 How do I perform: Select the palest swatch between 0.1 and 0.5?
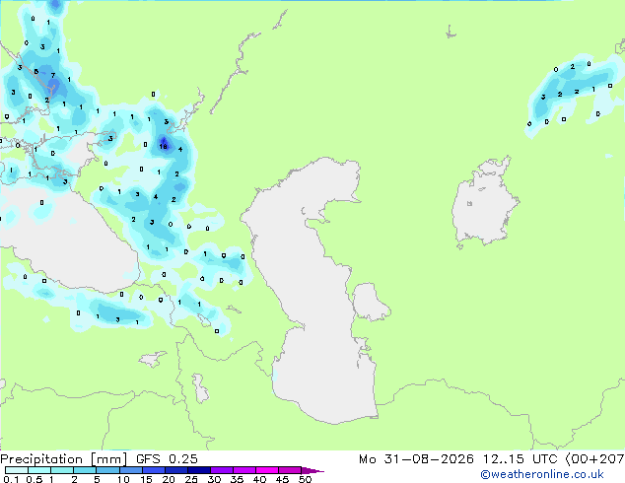click(17, 470)
